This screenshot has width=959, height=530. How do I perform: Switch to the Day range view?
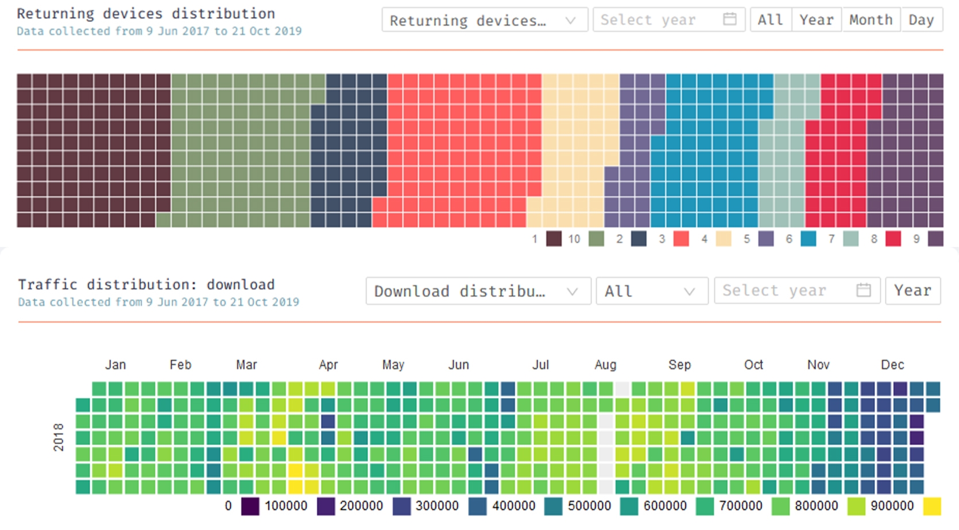[921, 20]
